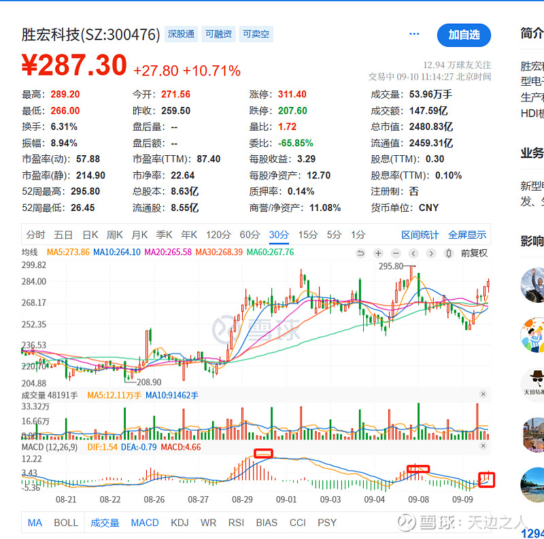Switch to the 分时 chart tab
The height and width of the screenshot is (539, 544).
(x=35, y=235)
